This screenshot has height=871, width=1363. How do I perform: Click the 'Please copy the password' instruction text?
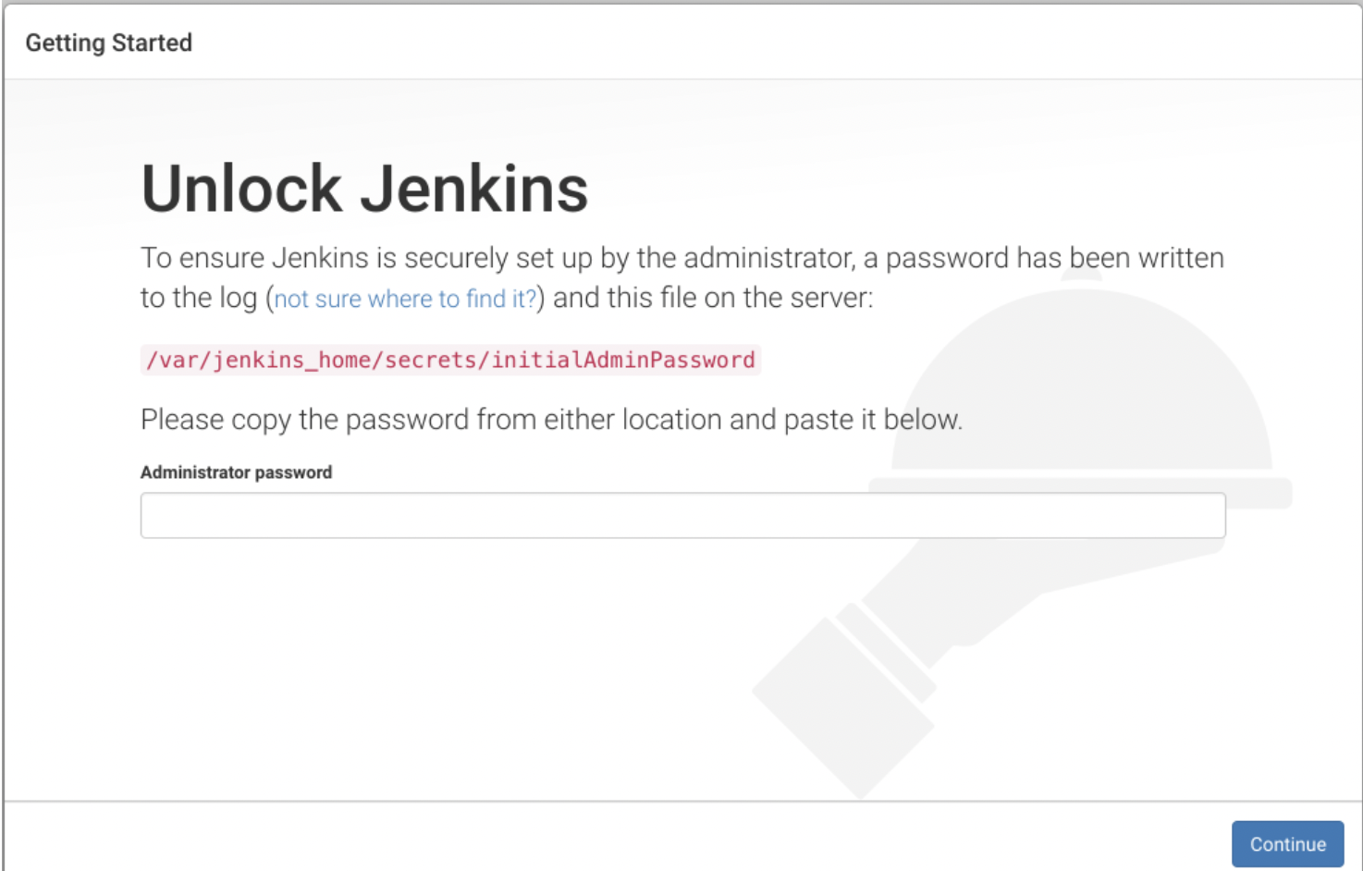[551, 420]
